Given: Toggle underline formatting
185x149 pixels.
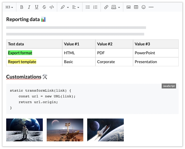Looking at the screenshot, I should [37, 7].
